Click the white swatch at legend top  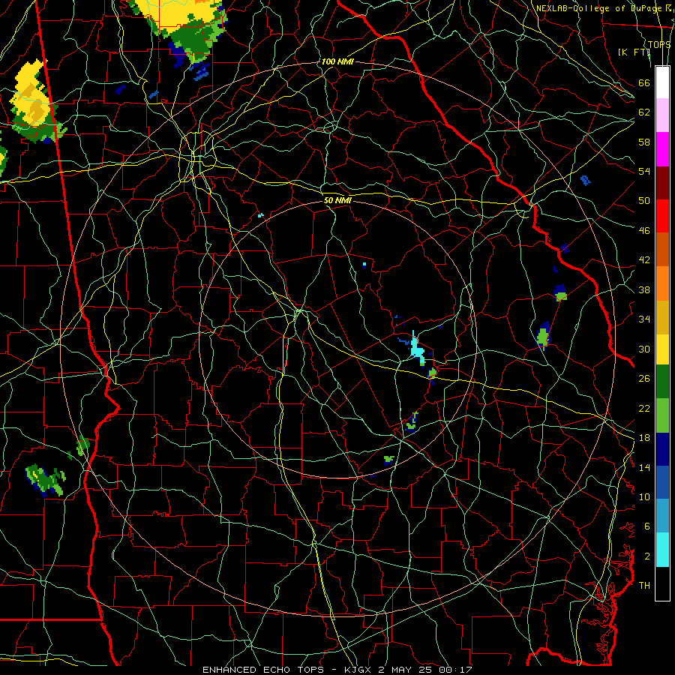[x=662, y=82]
